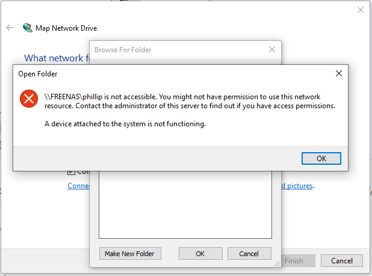Image resolution: width=372 pixels, height=276 pixels.
Task: Follow the link ending in 'pictures'
Action: point(298,186)
